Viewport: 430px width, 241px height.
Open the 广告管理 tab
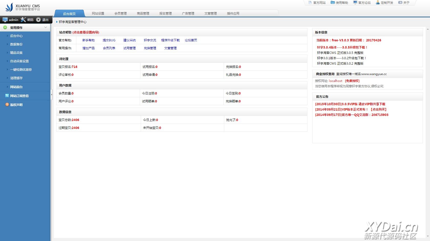tap(188, 14)
